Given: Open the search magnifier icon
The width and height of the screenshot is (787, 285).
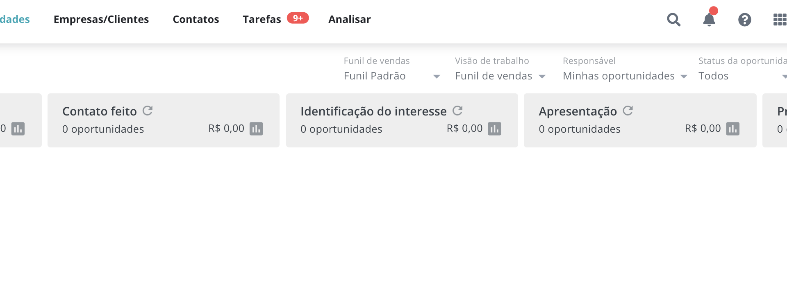Looking at the screenshot, I should (x=673, y=20).
